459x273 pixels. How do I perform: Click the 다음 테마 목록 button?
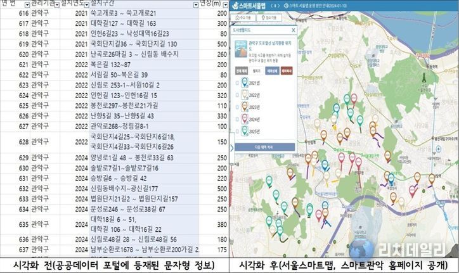264,146
